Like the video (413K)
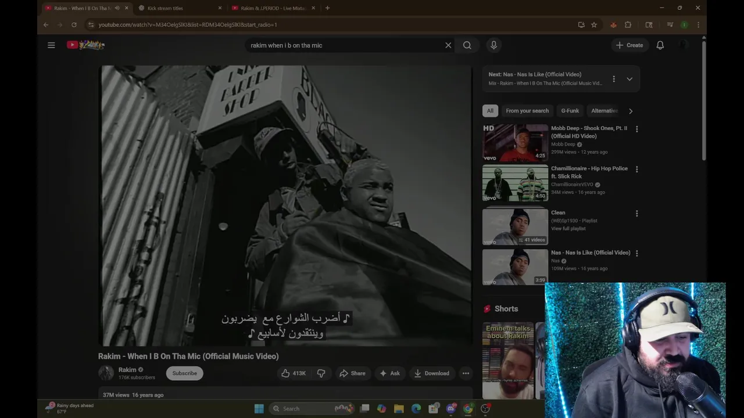This screenshot has width=744, height=418. tap(294, 373)
